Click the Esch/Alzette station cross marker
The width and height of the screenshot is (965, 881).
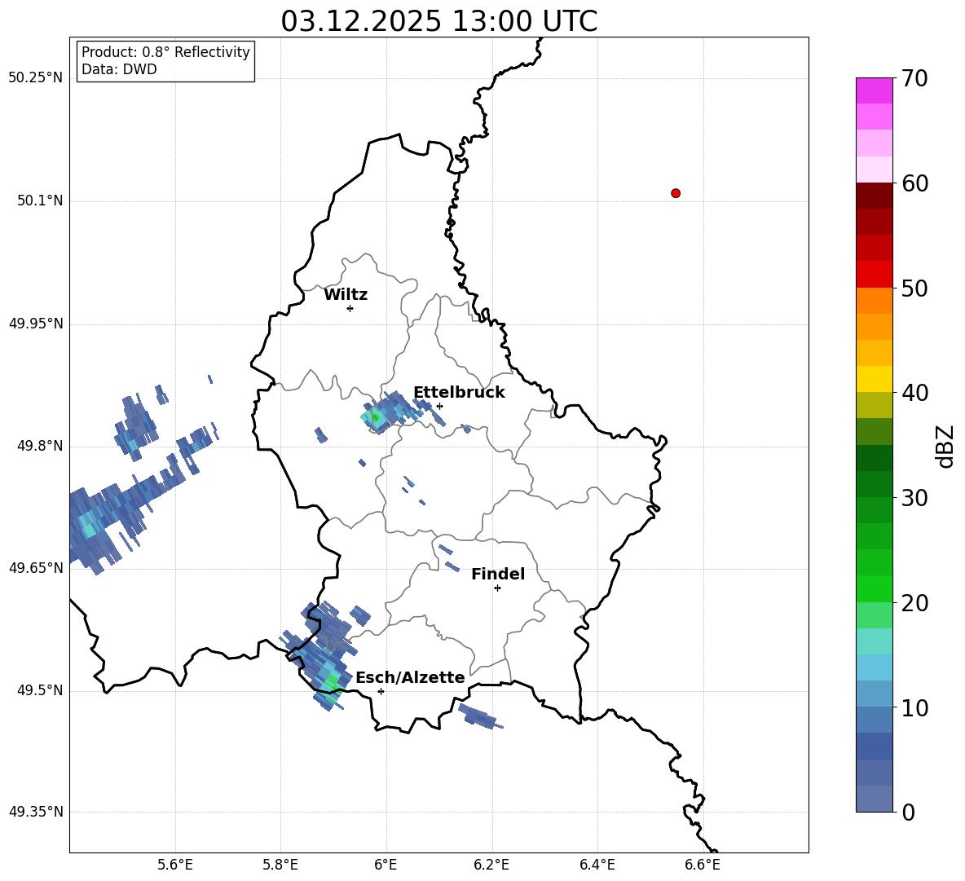(381, 691)
